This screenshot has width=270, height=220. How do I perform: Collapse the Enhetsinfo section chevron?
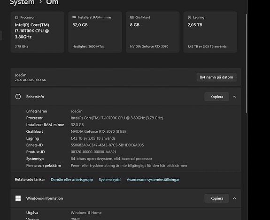tap(234, 97)
